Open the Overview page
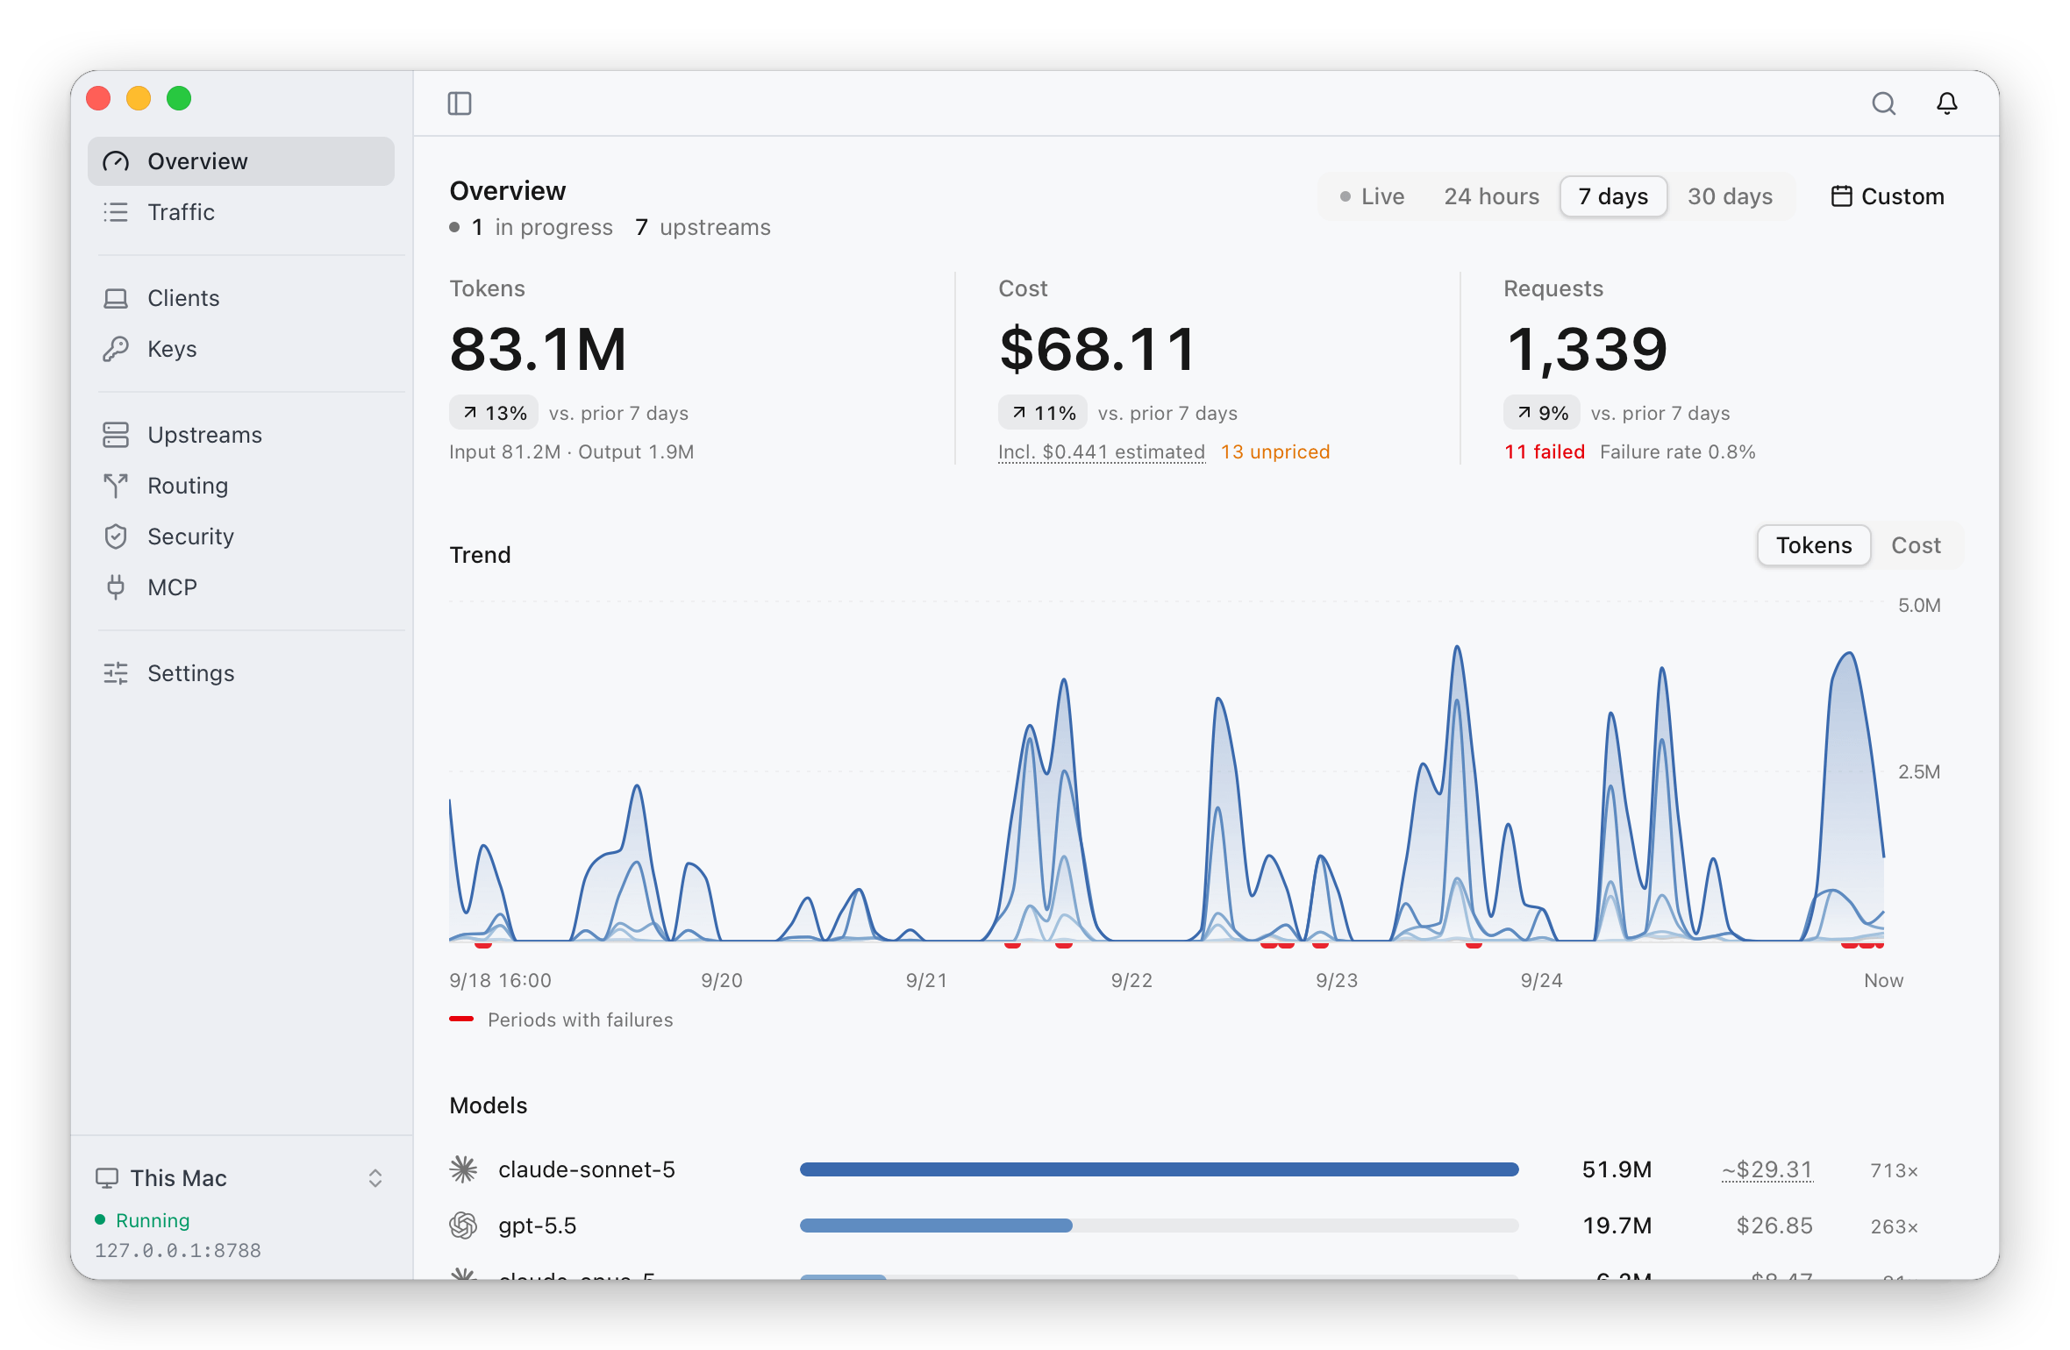This screenshot has width=2070, height=1350. (241, 161)
